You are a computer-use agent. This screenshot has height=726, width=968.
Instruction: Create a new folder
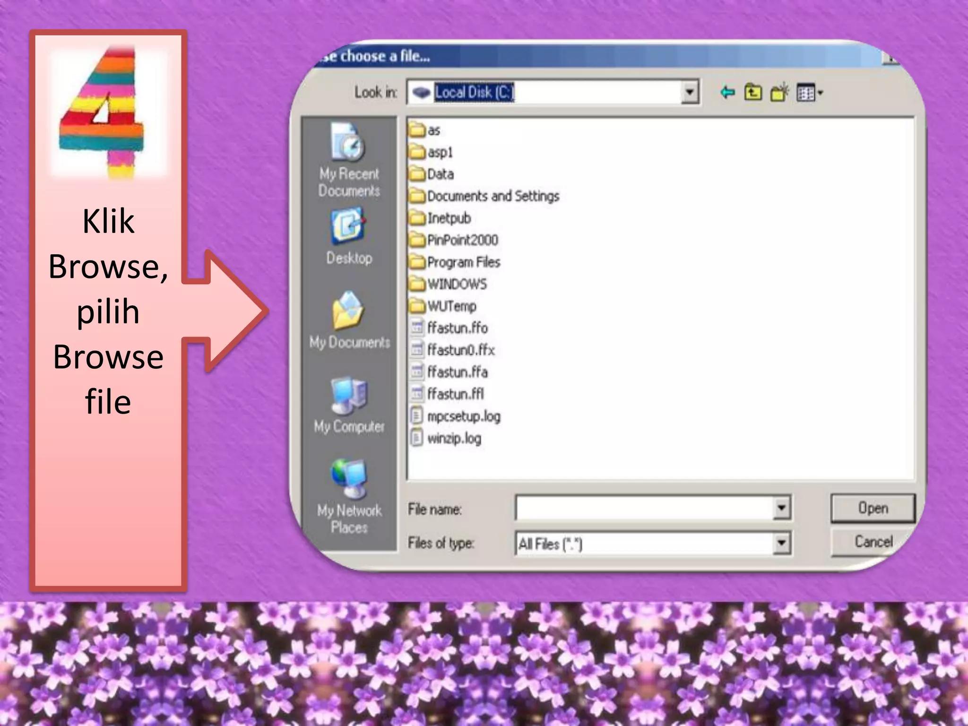click(x=779, y=92)
